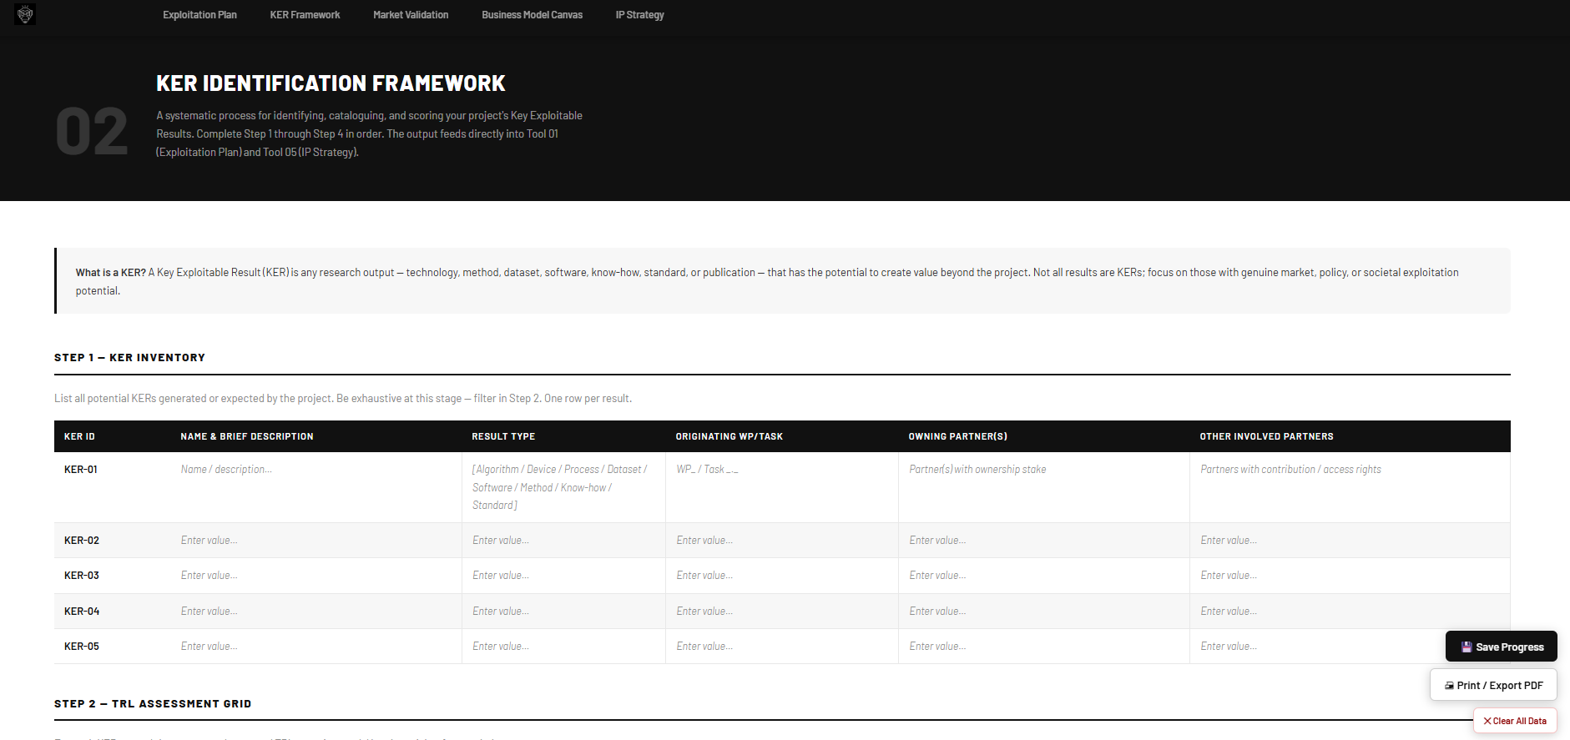The width and height of the screenshot is (1570, 740).
Task: Click the Step 1 – KER Inventory heading
Action: click(129, 357)
